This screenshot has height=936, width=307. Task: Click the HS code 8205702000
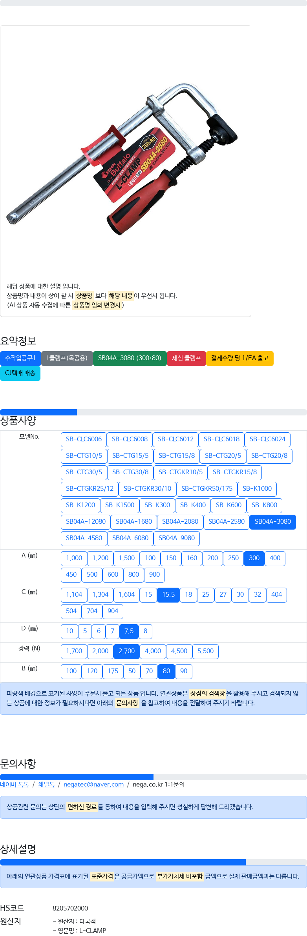(x=70, y=908)
